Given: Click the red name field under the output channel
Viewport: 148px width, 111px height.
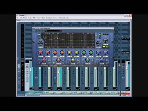Looking at the screenshot, I should [x=126, y=94].
